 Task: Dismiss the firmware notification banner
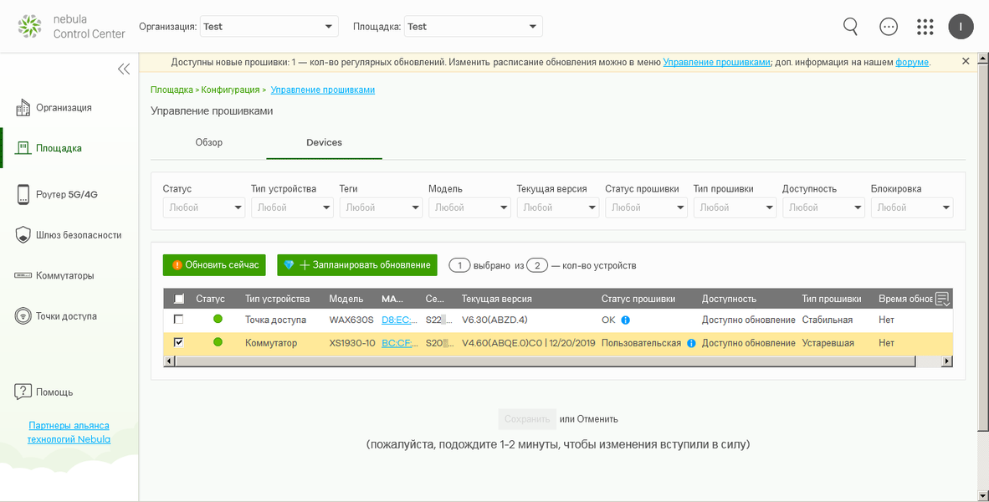point(966,61)
